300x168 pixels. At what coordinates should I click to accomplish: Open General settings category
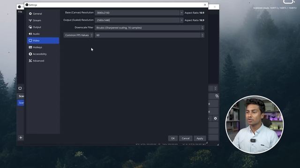[43, 14]
